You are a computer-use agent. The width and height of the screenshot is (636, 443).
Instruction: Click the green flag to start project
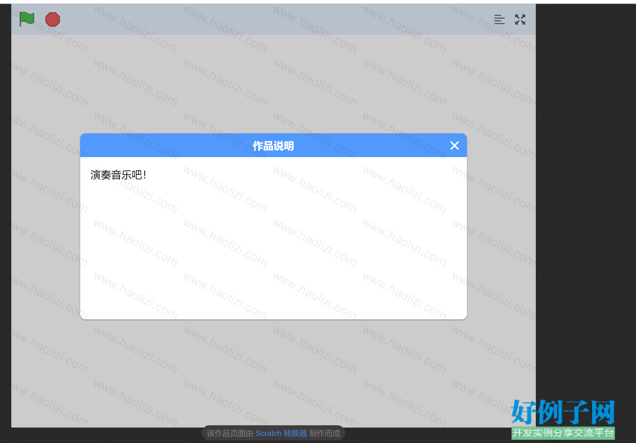[27, 19]
